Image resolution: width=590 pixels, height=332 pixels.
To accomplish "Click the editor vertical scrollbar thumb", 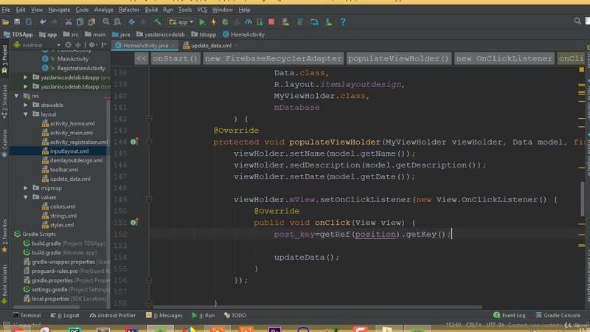I will [x=583, y=199].
